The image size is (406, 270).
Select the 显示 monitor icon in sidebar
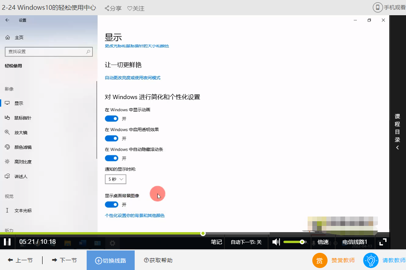tap(7, 103)
